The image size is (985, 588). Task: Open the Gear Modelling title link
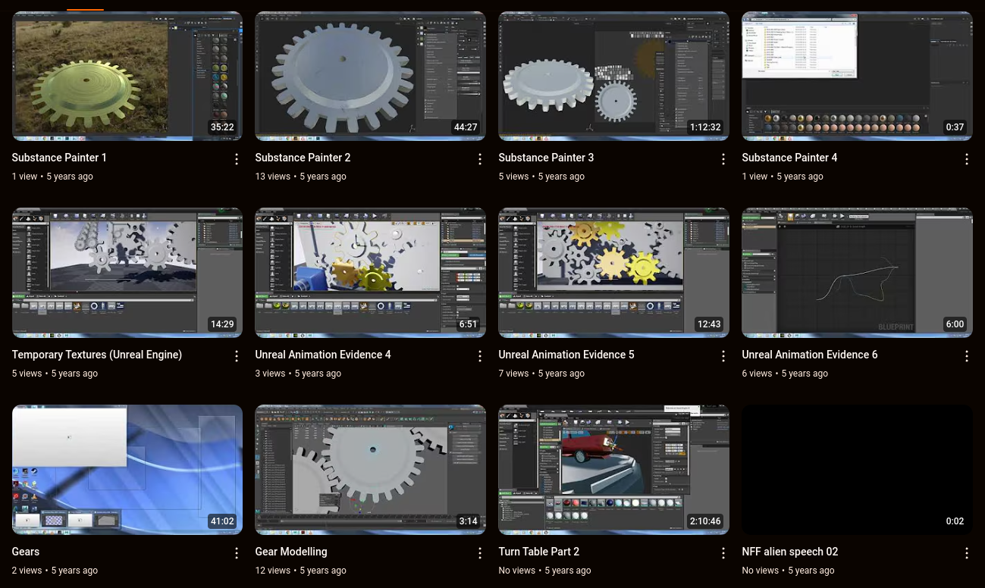[291, 552]
